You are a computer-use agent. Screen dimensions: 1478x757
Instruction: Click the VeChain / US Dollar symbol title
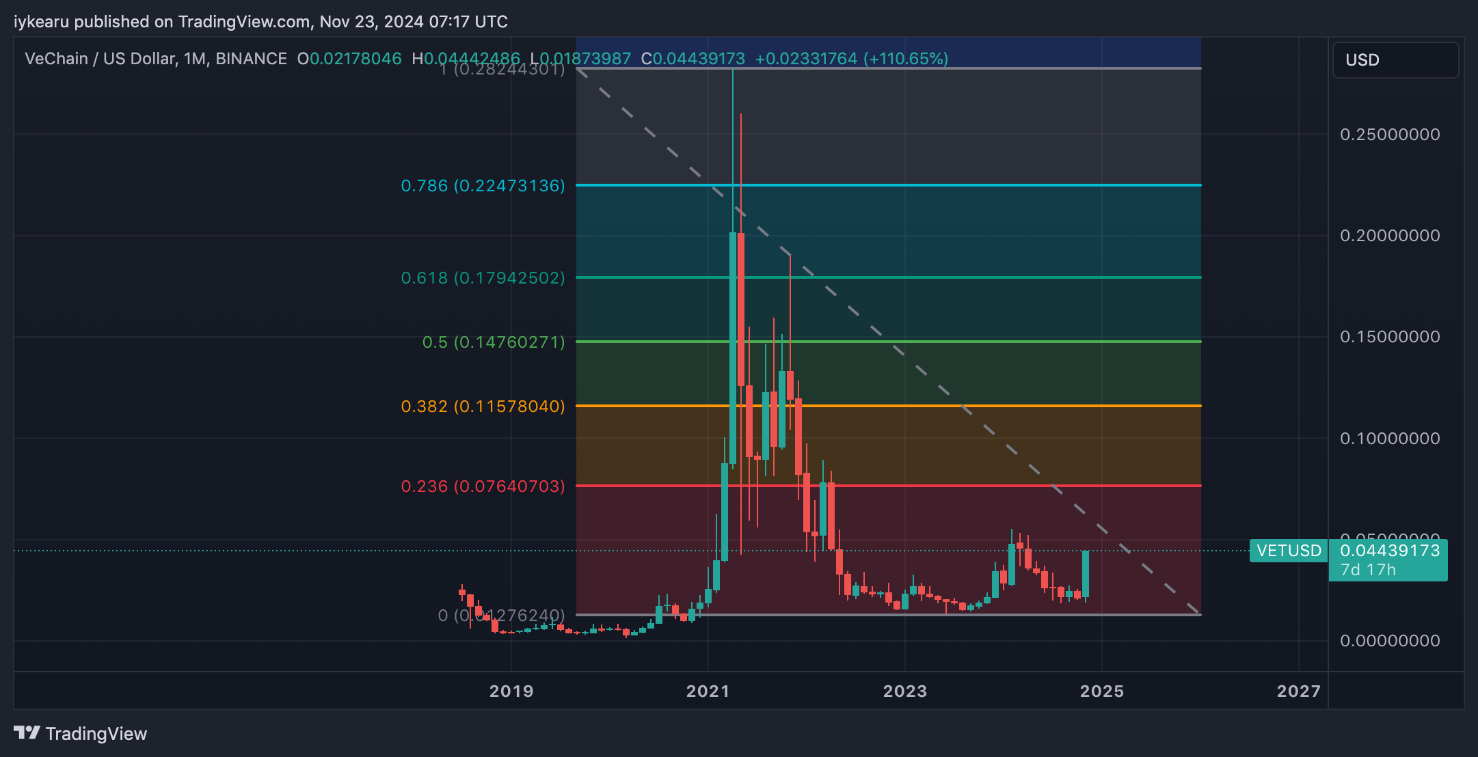(100, 59)
